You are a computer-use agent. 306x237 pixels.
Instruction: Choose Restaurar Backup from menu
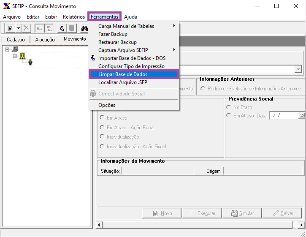133,42
